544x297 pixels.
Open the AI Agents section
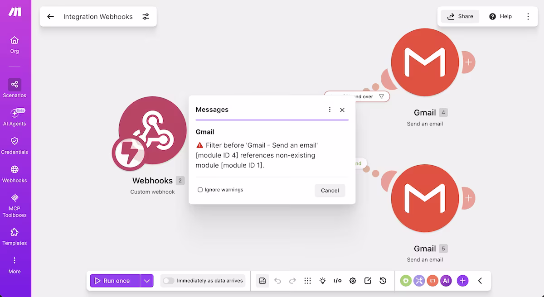point(15,117)
